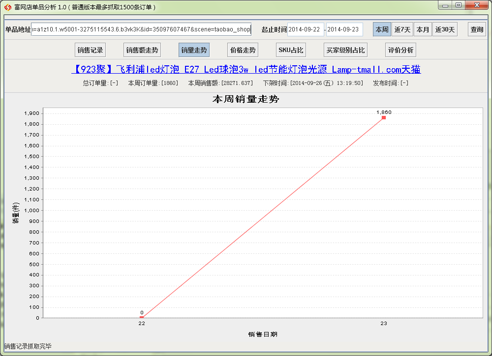Open the 价格走势 chart tab

coord(243,50)
